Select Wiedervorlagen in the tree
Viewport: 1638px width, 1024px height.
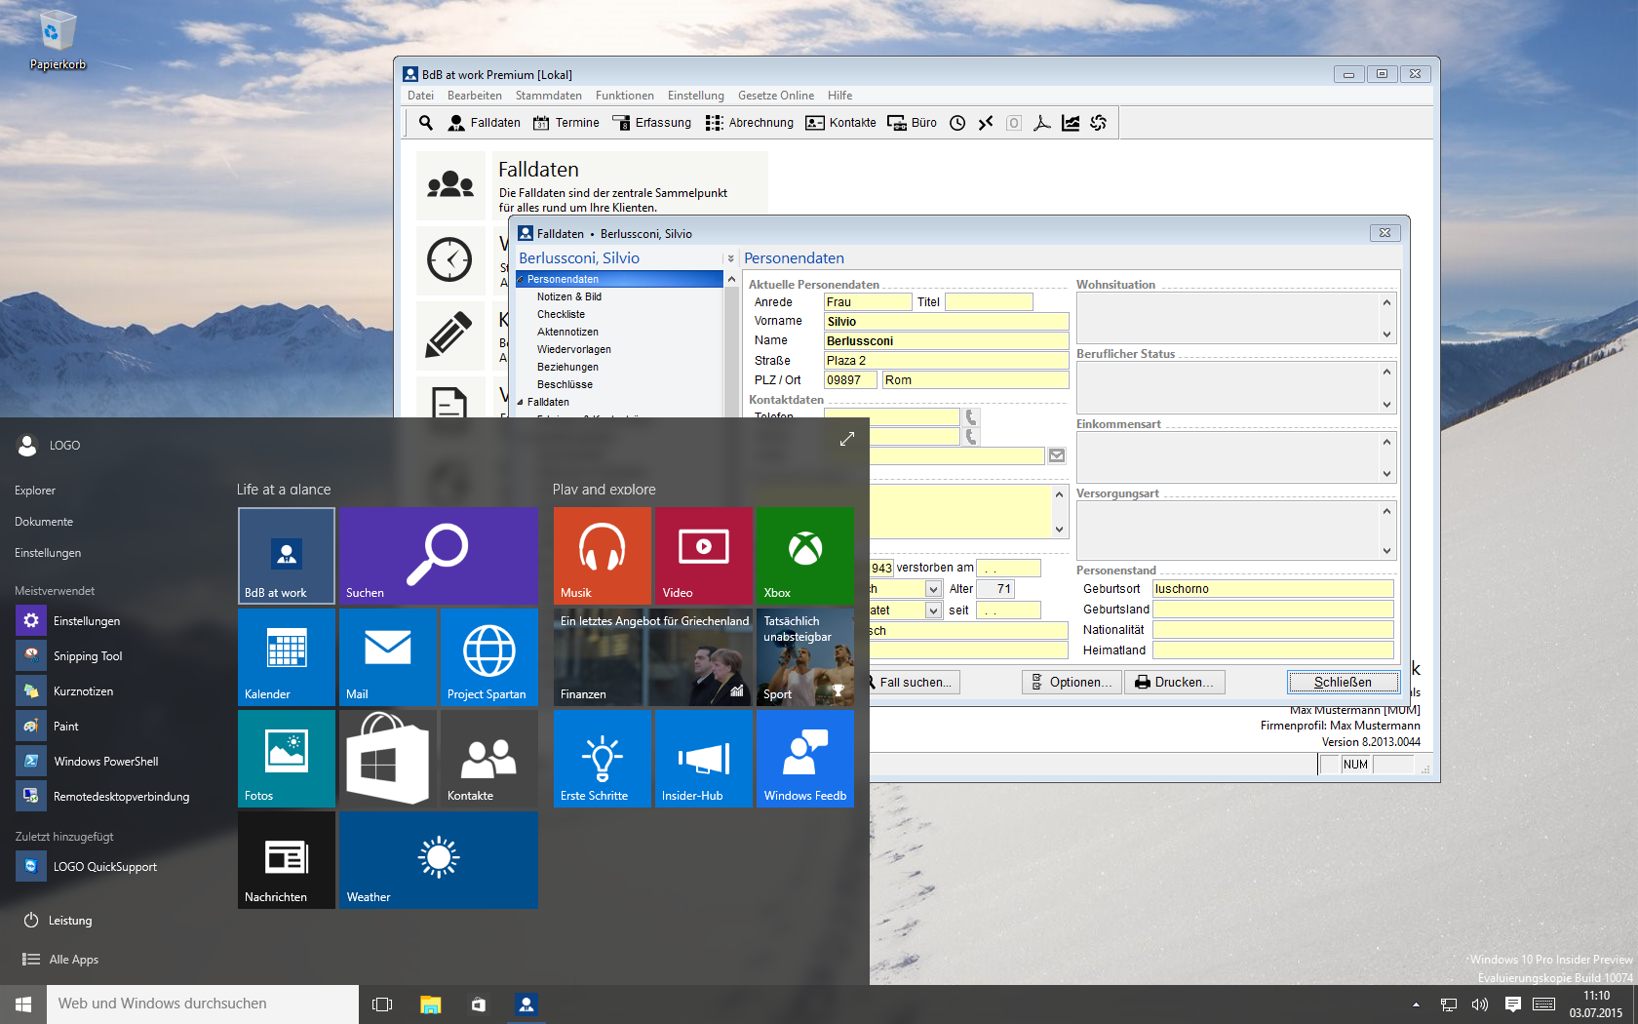[574, 349]
